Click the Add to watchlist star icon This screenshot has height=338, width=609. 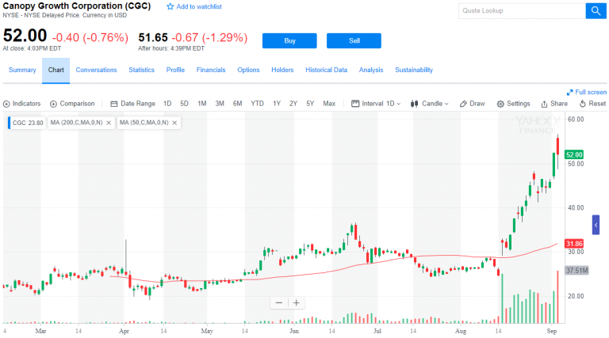tap(170, 6)
